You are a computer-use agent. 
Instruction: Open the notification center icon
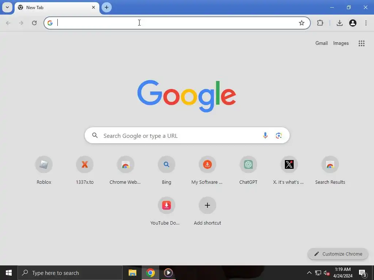[363, 273]
